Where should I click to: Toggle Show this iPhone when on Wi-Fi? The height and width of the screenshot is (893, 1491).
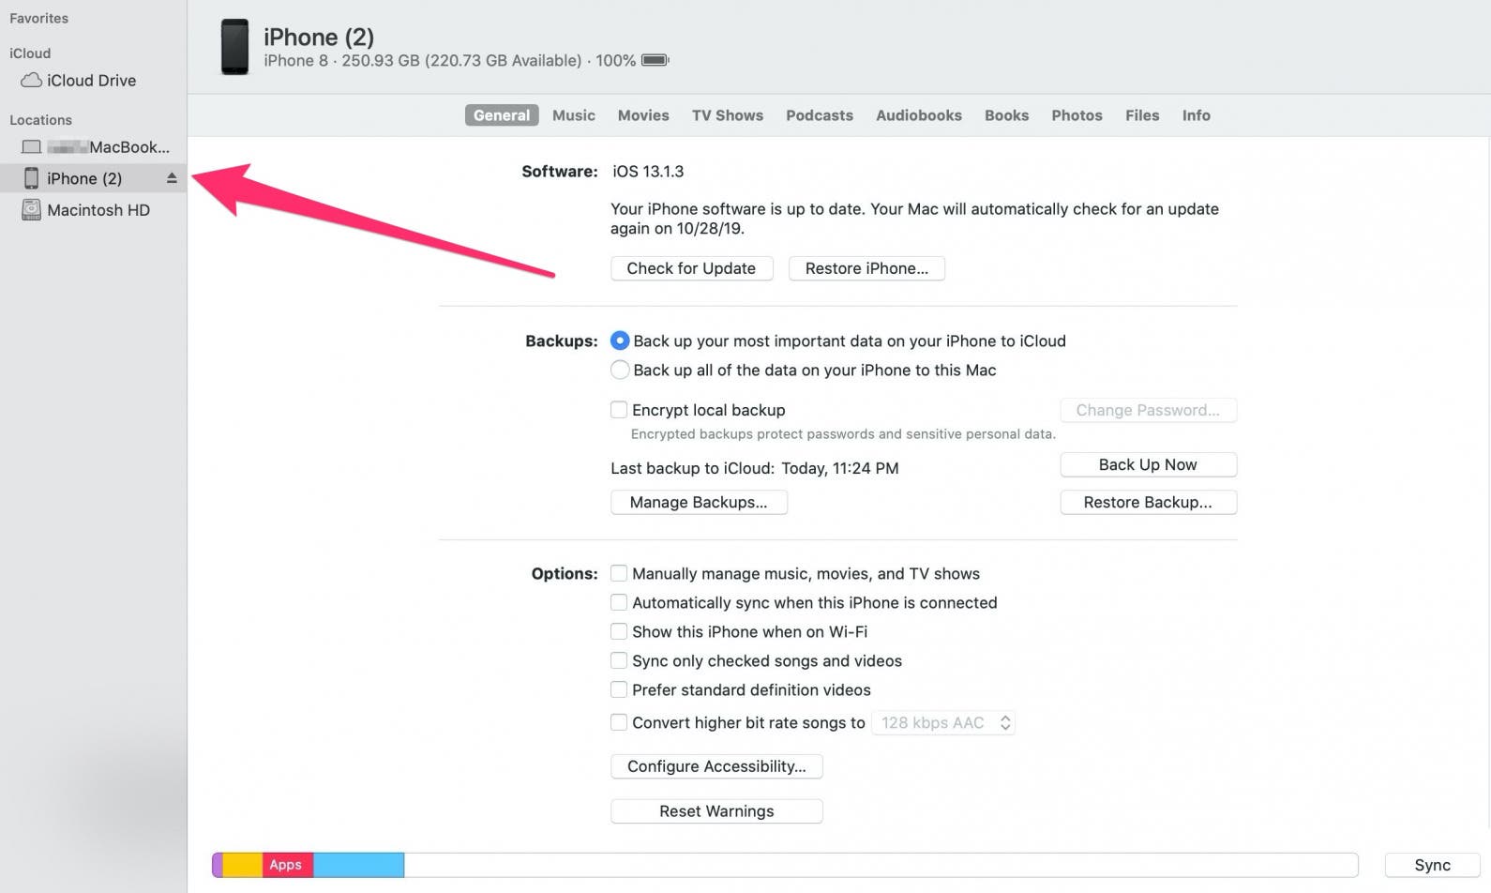(619, 631)
